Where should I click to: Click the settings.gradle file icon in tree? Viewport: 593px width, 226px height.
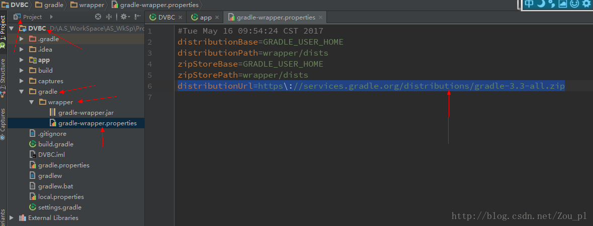pyautogui.click(x=33, y=207)
